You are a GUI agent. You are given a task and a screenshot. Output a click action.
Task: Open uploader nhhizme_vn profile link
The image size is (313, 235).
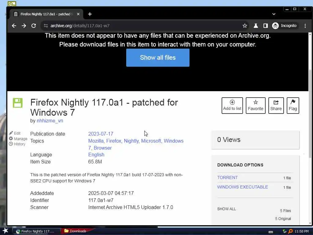(x=50, y=121)
